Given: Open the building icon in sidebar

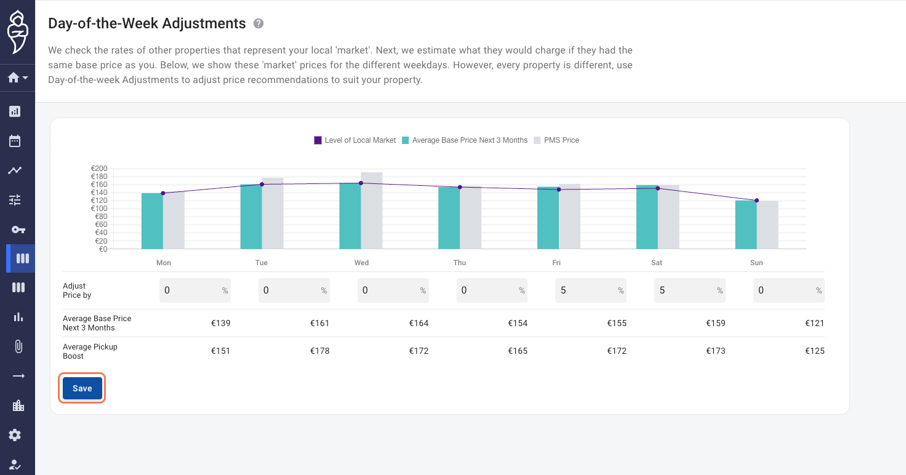Looking at the screenshot, I should 18,405.
